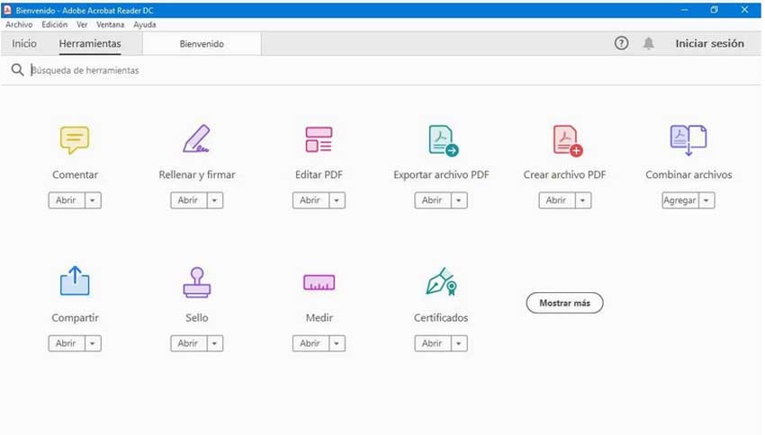Click Agregar under Combinar archivos
This screenshot has height=435, width=765.
click(x=680, y=200)
